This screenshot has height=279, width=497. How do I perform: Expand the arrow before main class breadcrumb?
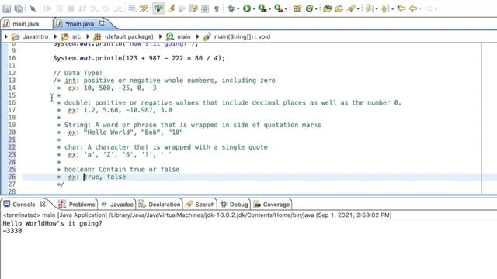pyautogui.click(x=161, y=36)
